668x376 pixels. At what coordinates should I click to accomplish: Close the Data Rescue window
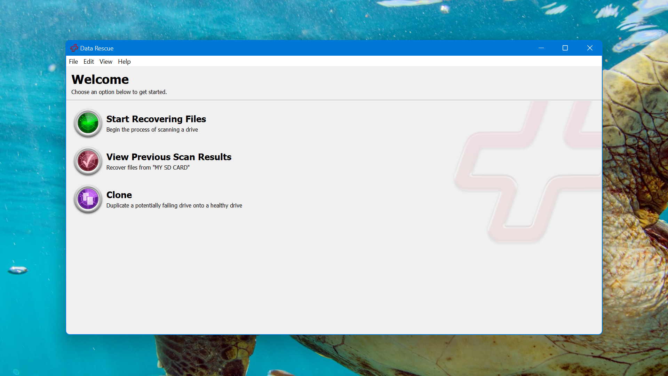pos(590,48)
